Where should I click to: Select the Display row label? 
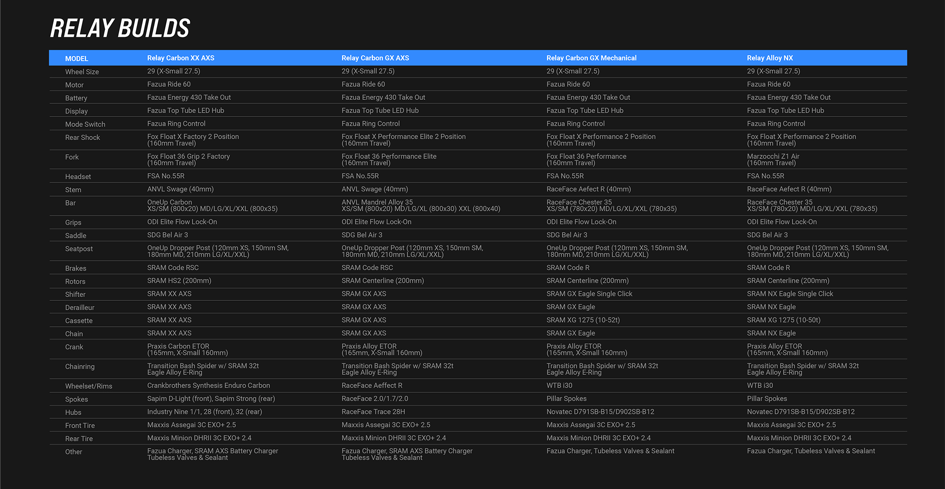[x=77, y=111]
